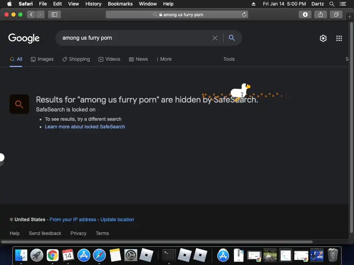Open the Help footer link

(15, 233)
